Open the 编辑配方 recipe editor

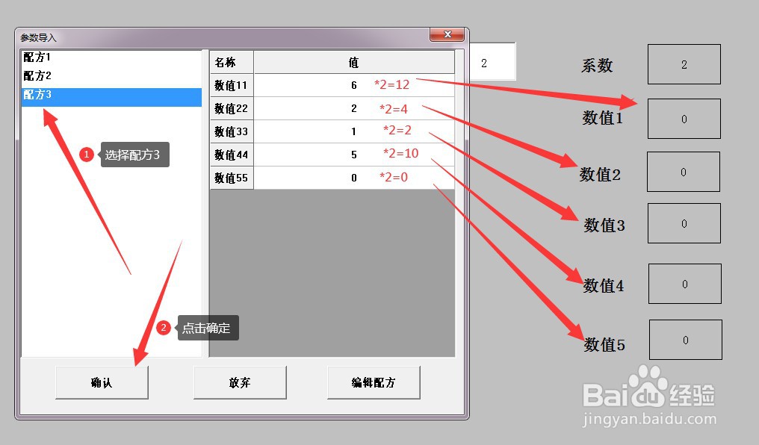[x=374, y=382]
